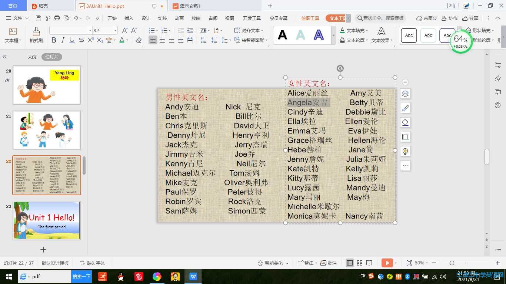
Task: Select slide 23 thumbnail Unit 1 Hello
Action: 47,220
